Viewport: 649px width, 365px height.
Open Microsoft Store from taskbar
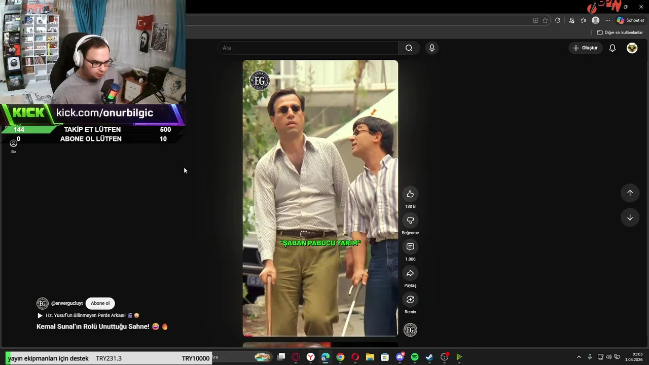[385, 357]
